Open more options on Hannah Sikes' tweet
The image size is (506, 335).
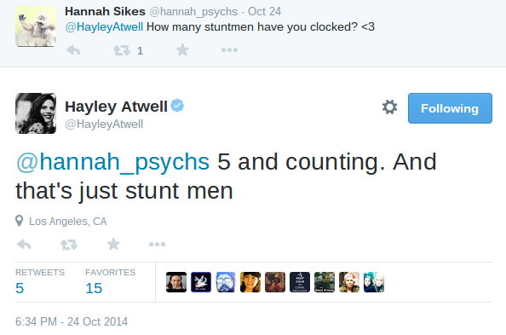(x=229, y=50)
